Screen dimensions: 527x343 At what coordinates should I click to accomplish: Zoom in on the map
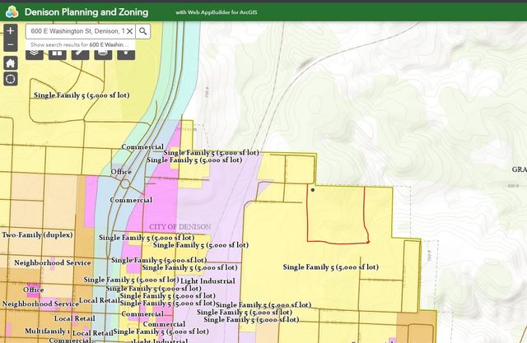tap(10, 30)
